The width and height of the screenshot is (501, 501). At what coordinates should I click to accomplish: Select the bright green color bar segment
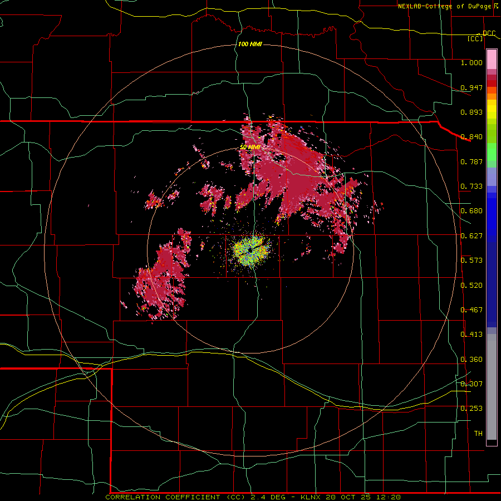pos(492,152)
